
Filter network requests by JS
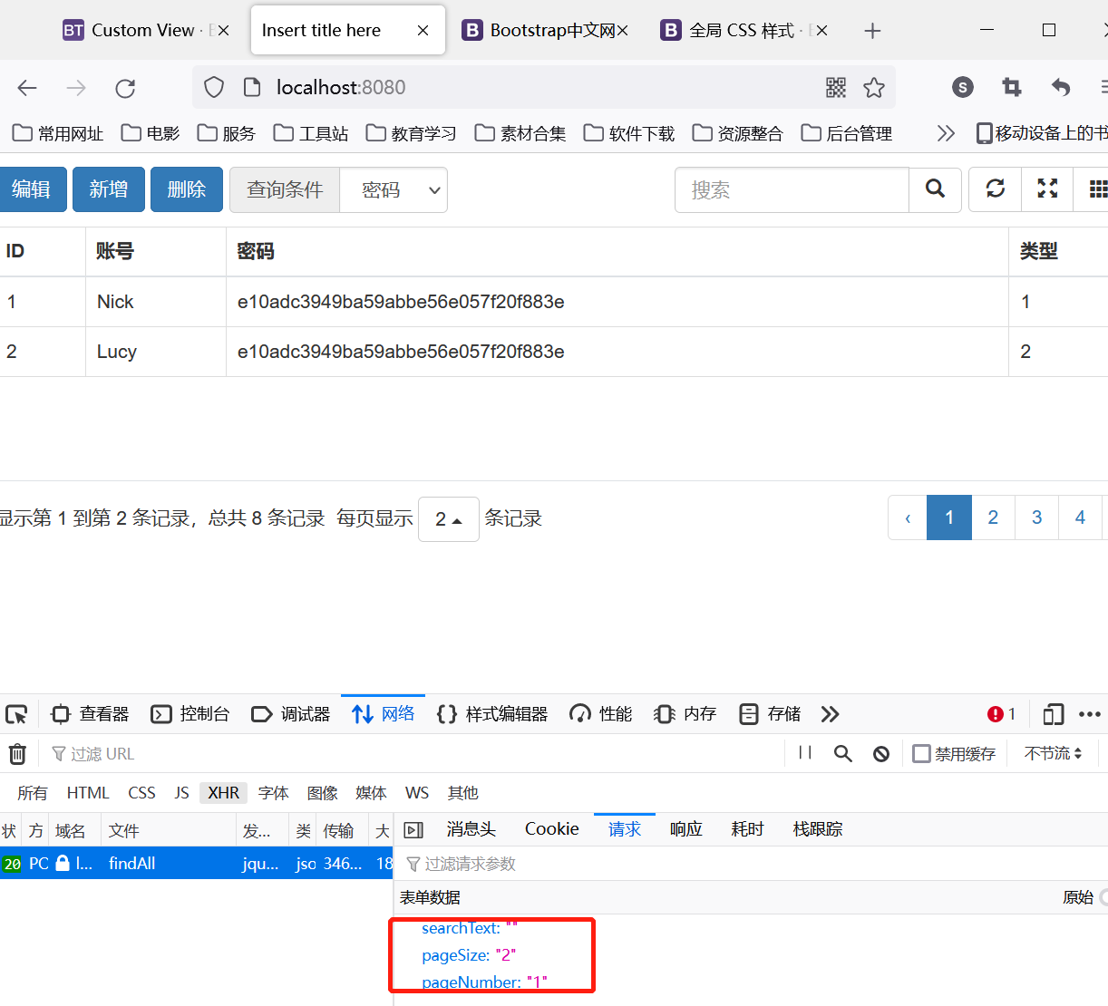click(x=181, y=793)
